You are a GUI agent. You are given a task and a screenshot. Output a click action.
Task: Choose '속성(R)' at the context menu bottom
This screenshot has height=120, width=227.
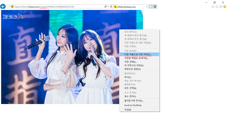[x=139, y=110]
